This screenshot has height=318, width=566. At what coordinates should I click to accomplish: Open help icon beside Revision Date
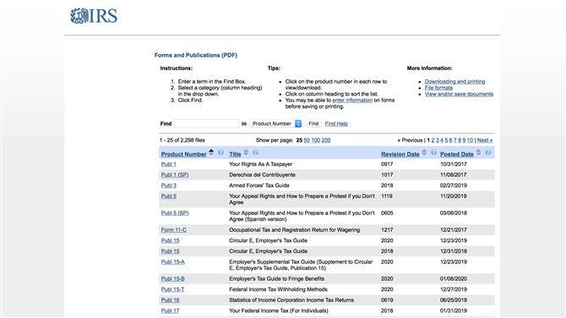tap(433, 153)
